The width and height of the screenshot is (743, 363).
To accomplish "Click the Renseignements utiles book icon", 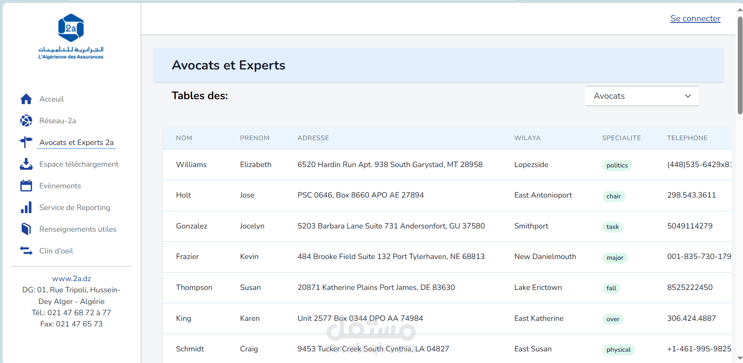I will [26, 229].
